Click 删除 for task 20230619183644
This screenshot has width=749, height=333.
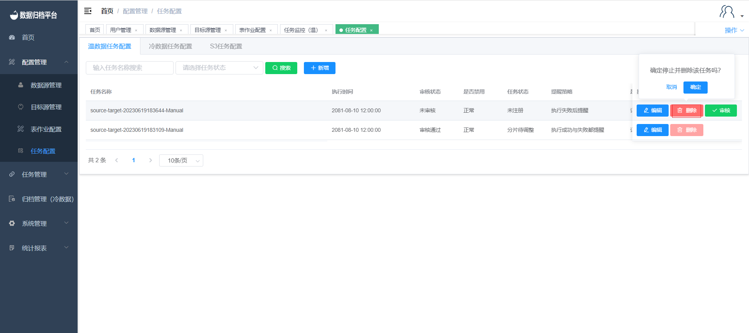[x=687, y=111]
